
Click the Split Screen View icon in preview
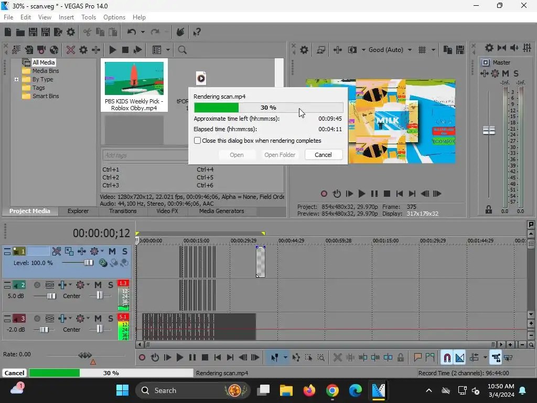tap(352, 50)
